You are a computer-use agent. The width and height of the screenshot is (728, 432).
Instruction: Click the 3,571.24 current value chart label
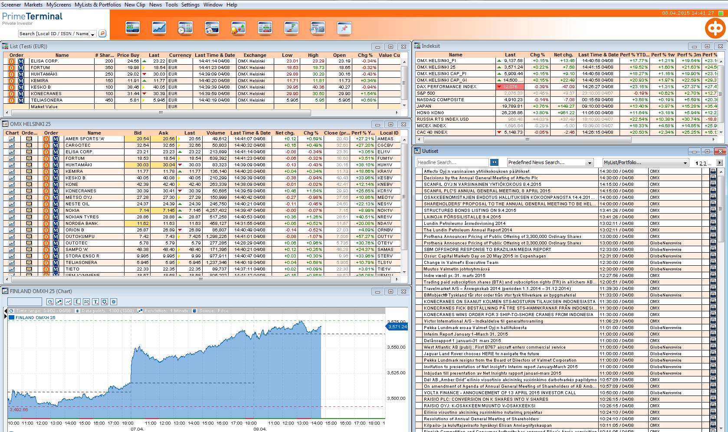pos(397,326)
